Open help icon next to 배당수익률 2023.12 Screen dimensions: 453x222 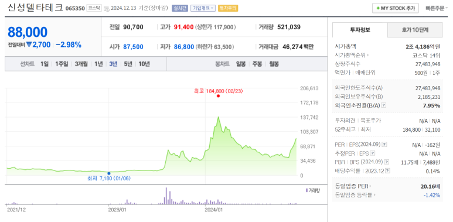tap(387, 171)
